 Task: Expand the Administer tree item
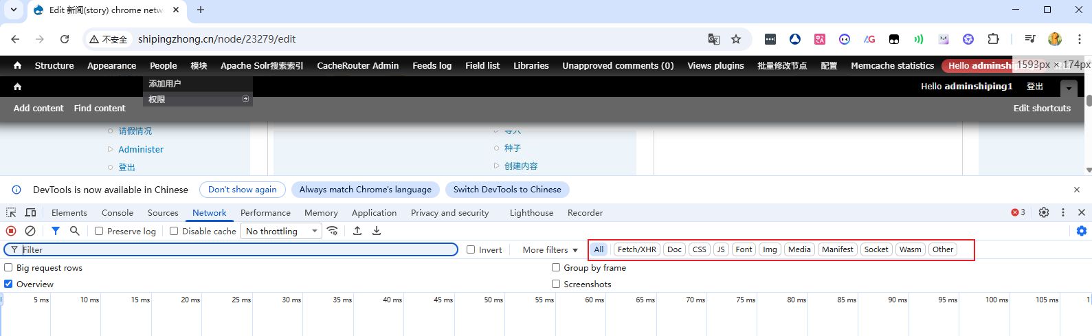(141, 149)
